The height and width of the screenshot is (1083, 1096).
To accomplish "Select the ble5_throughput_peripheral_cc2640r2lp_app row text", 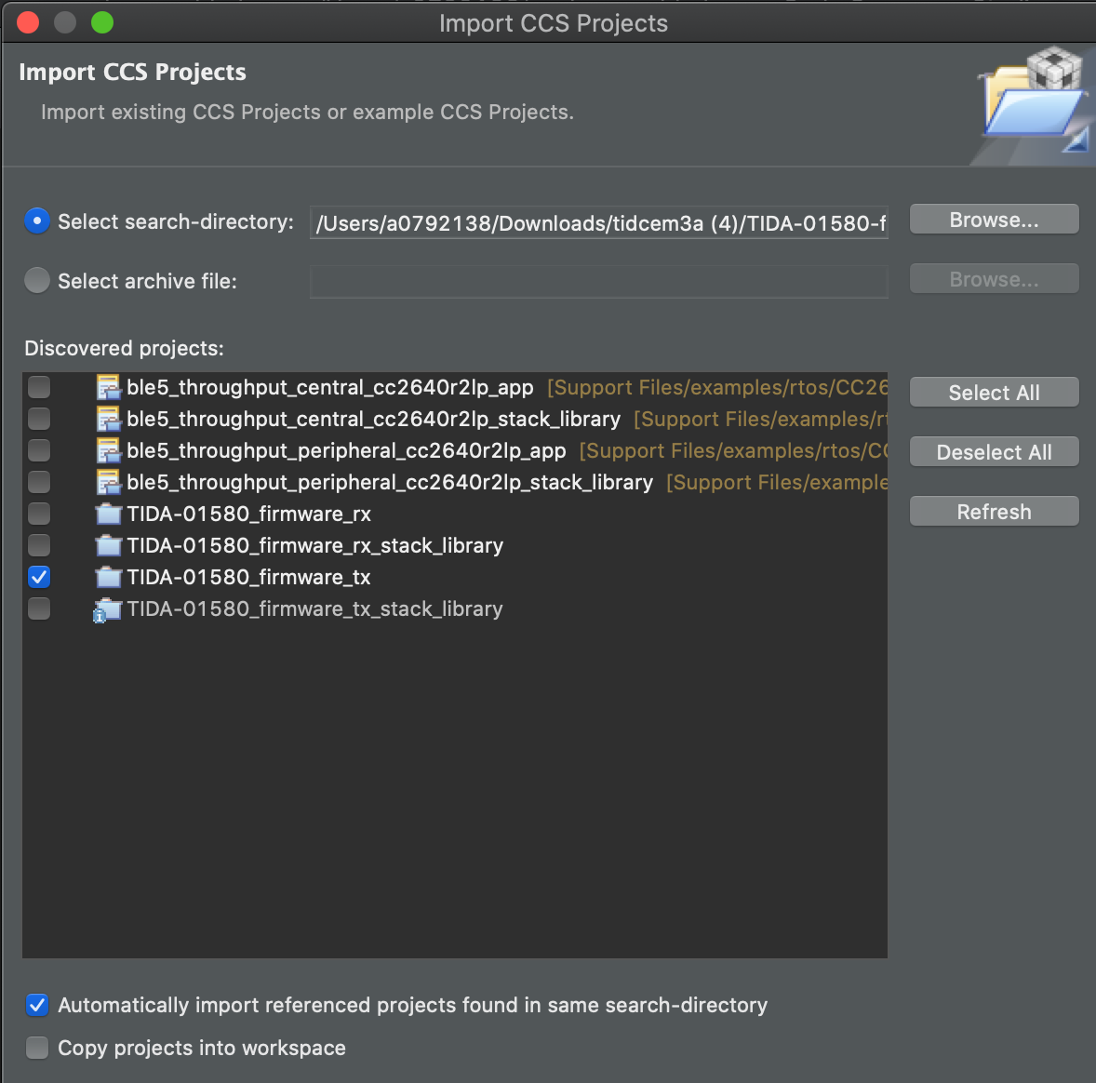I will pos(346,450).
